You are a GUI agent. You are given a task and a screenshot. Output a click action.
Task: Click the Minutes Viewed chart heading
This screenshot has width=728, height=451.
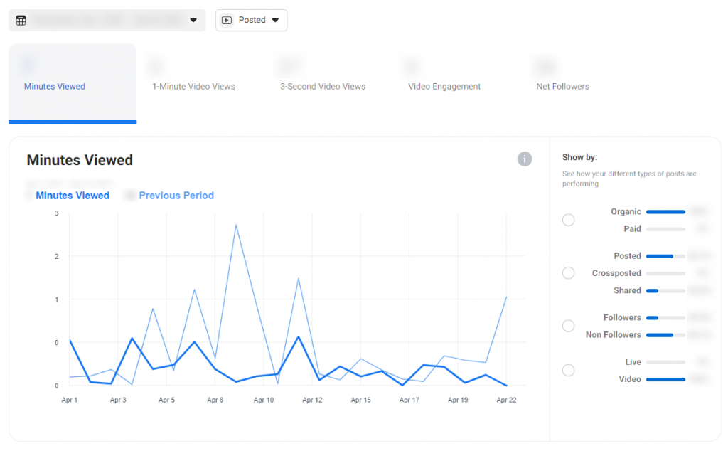pos(80,160)
